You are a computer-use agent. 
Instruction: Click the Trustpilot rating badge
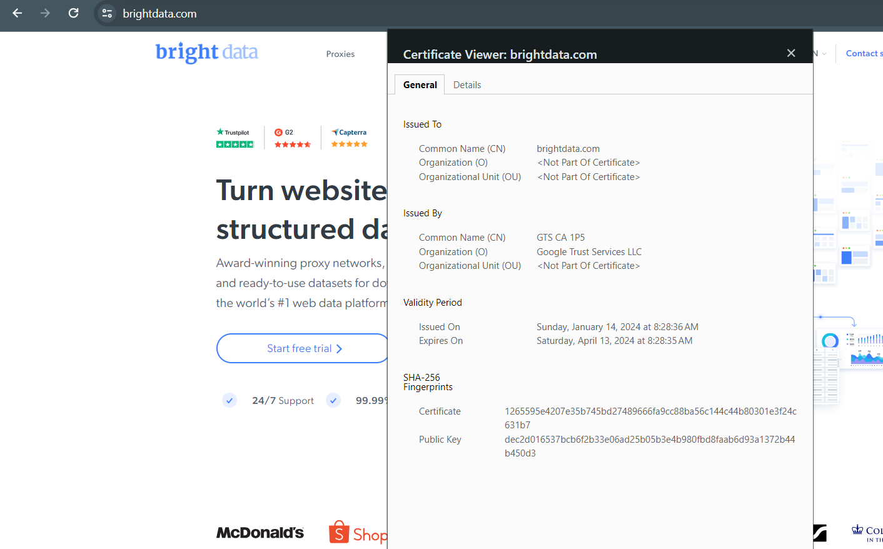click(x=235, y=138)
